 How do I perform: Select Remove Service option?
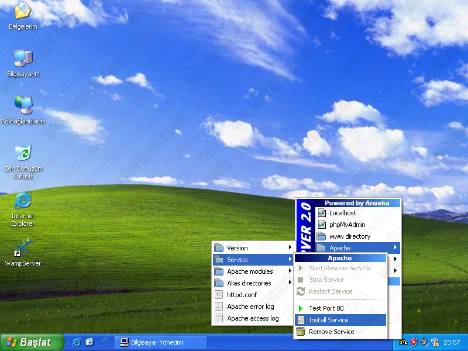click(x=340, y=332)
